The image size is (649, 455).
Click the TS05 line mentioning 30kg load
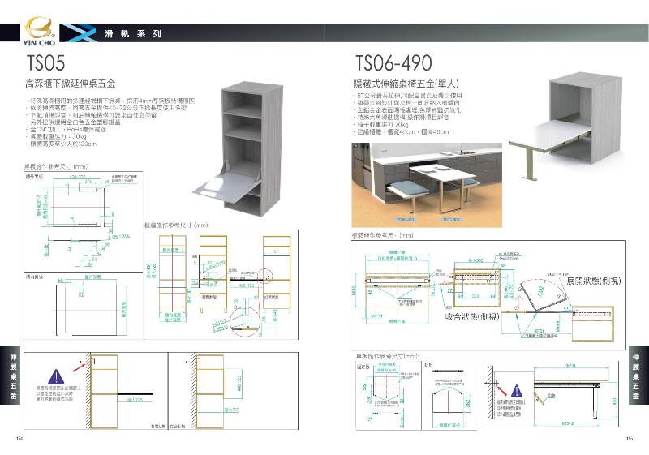tap(56, 136)
